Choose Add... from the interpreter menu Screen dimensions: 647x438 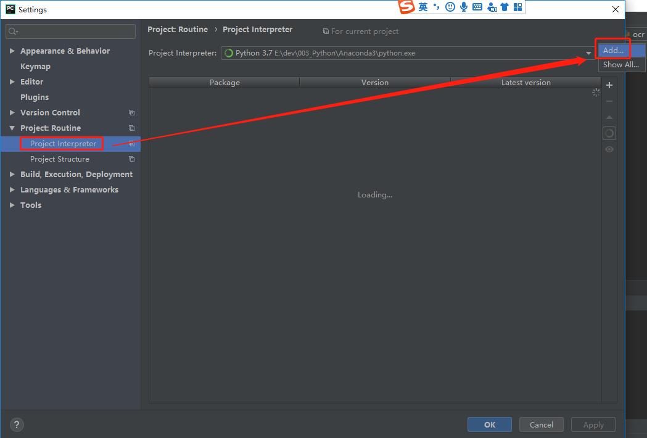613,51
